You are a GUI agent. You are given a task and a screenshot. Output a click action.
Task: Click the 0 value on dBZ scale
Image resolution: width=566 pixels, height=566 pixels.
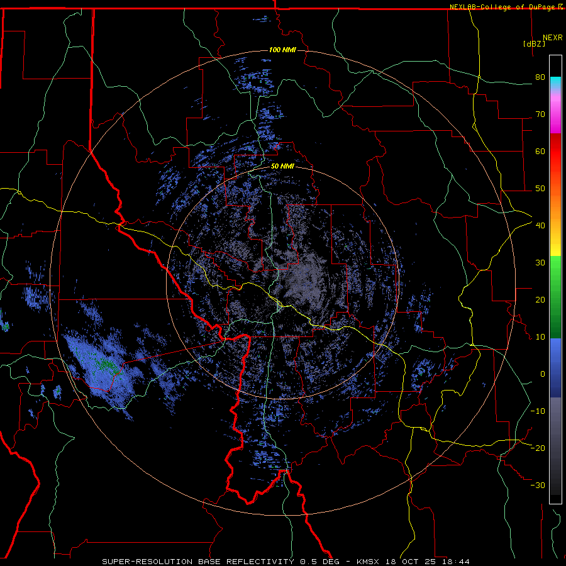(543, 374)
